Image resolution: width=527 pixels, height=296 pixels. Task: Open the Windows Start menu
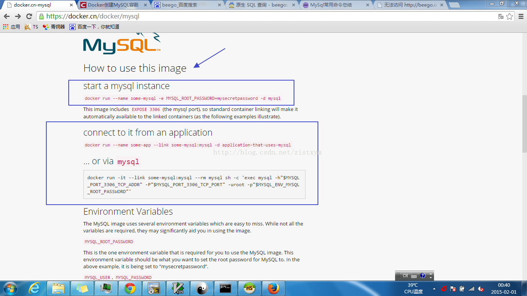point(10,288)
